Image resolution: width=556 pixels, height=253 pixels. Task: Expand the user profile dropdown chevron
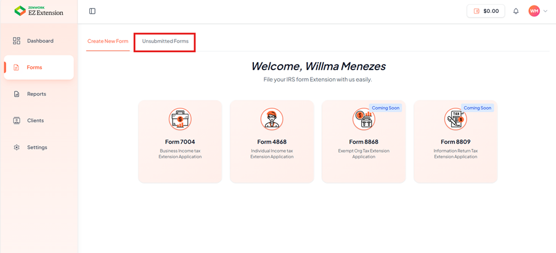(546, 11)
